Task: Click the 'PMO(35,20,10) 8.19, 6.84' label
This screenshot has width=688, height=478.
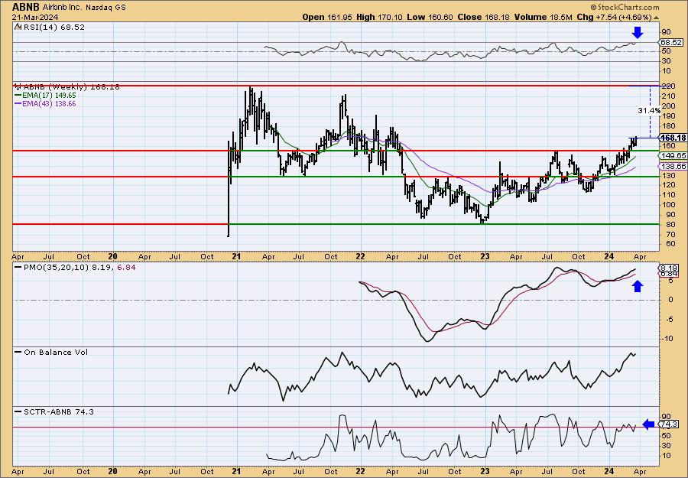Action: coord(79,267)
